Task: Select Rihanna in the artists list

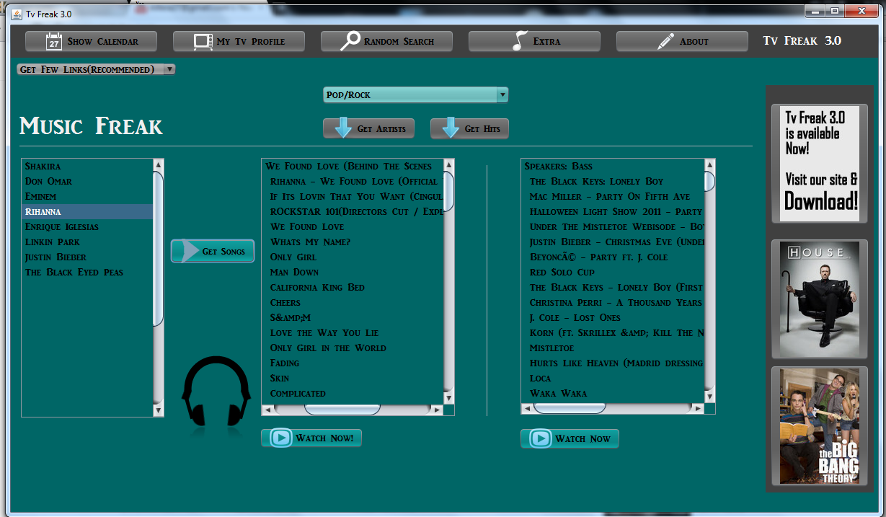Action: pos(87,211)
